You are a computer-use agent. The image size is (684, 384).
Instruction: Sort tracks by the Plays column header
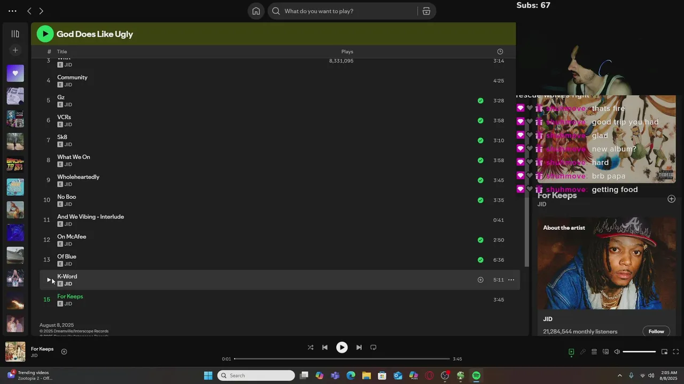pos(347,52)
